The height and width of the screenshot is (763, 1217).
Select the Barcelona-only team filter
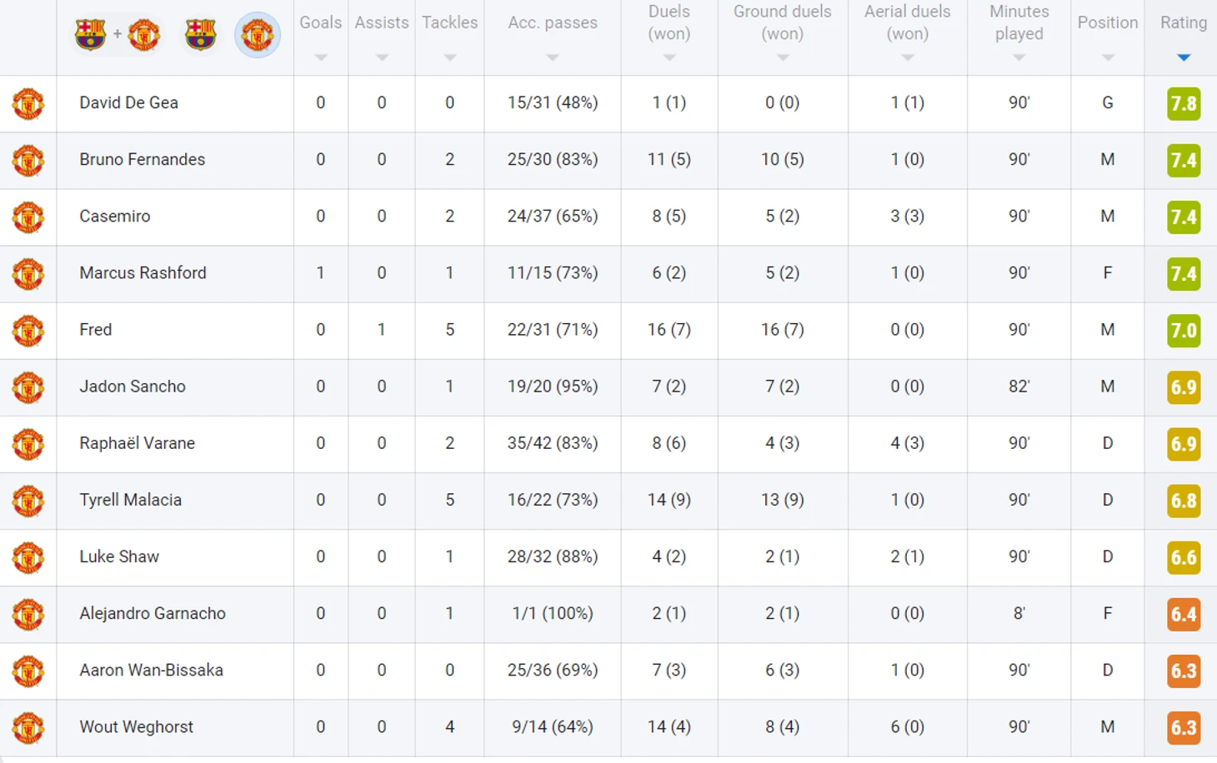[x=200, y=35]
